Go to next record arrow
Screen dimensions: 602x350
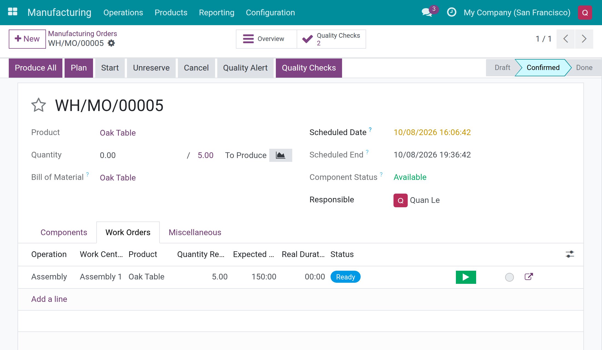point(584,39)
